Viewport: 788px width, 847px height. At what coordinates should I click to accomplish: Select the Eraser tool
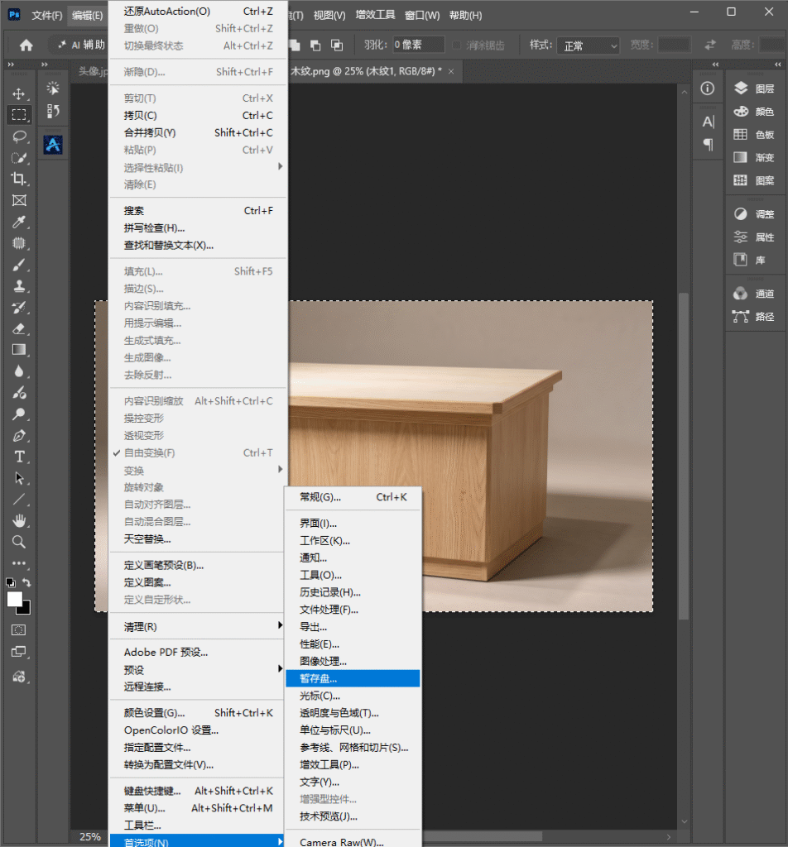point(19,328)
